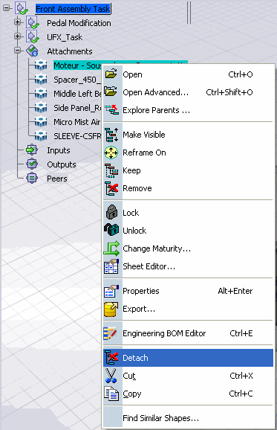
Task: Collapse the Attachments node
Action: [x=18, y=51]
